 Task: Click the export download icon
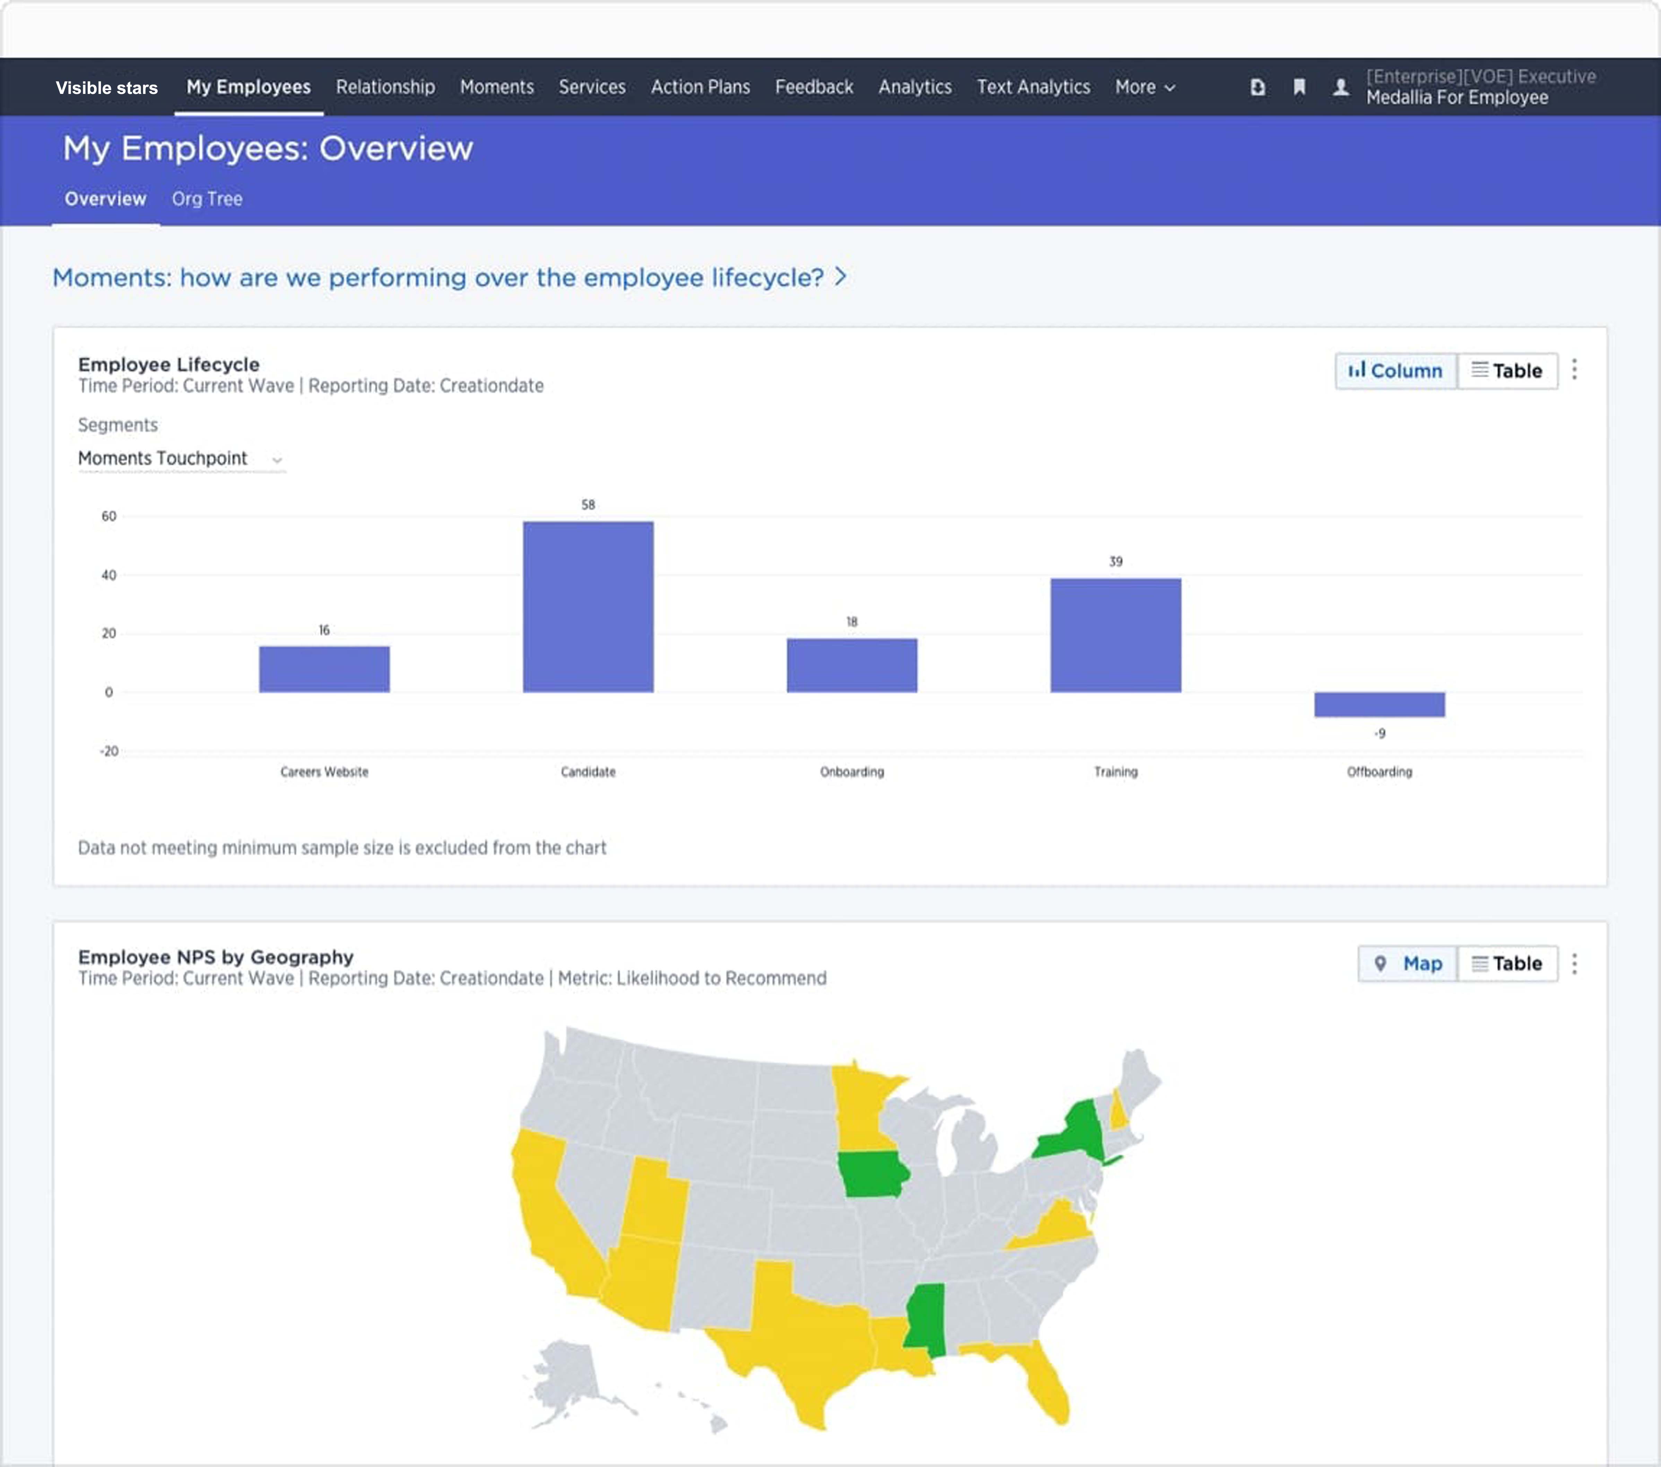[1257, 87]
